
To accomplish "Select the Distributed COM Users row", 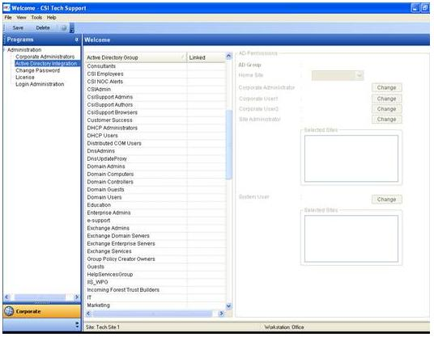I will [x=155, y=143].
